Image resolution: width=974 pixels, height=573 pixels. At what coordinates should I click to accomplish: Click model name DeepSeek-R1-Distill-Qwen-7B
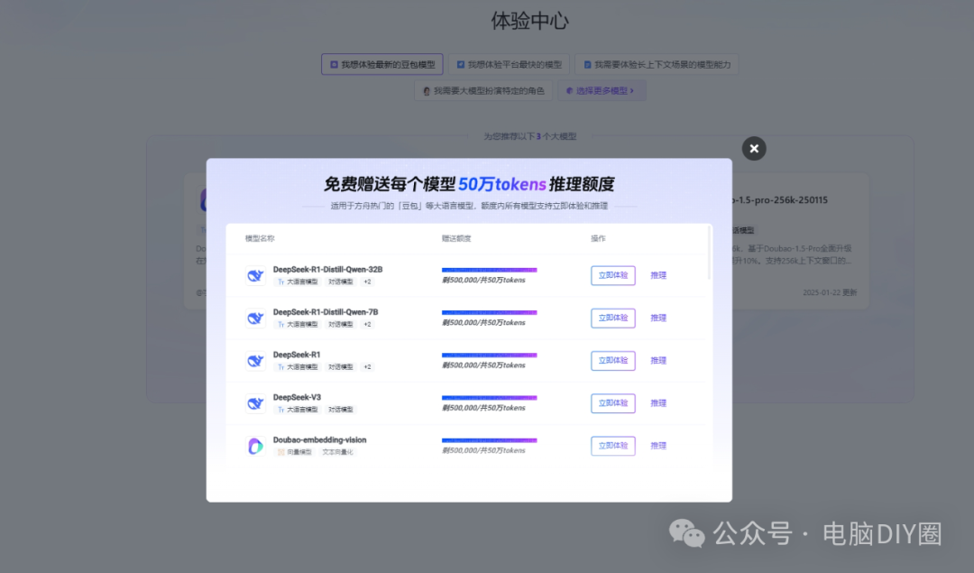click(x=326, y=312)
